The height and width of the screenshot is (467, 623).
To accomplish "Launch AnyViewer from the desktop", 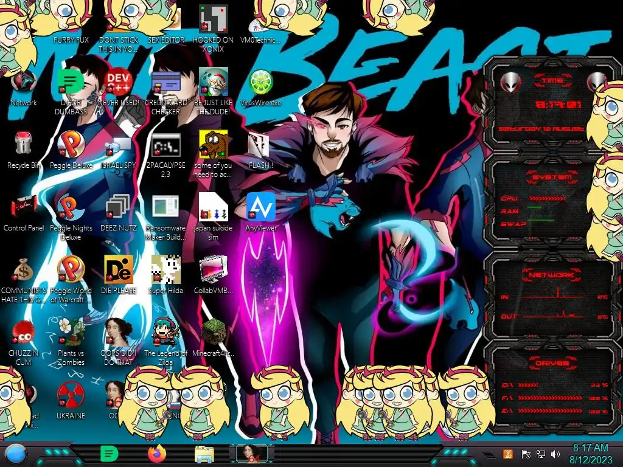I will [260, 213].
